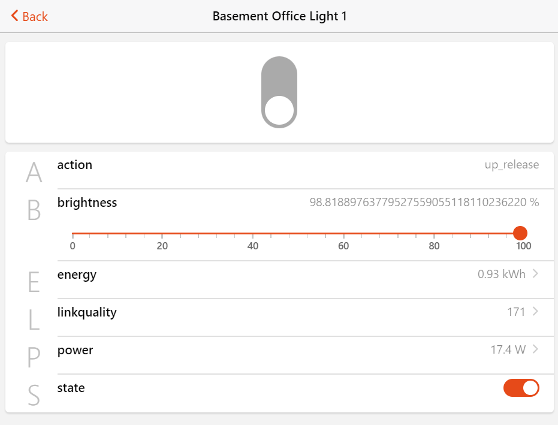Click the Basement Office Light 1 title
The width and height of the screenshot is (558, 425).
pyautogui.click(x=279, y=16)
